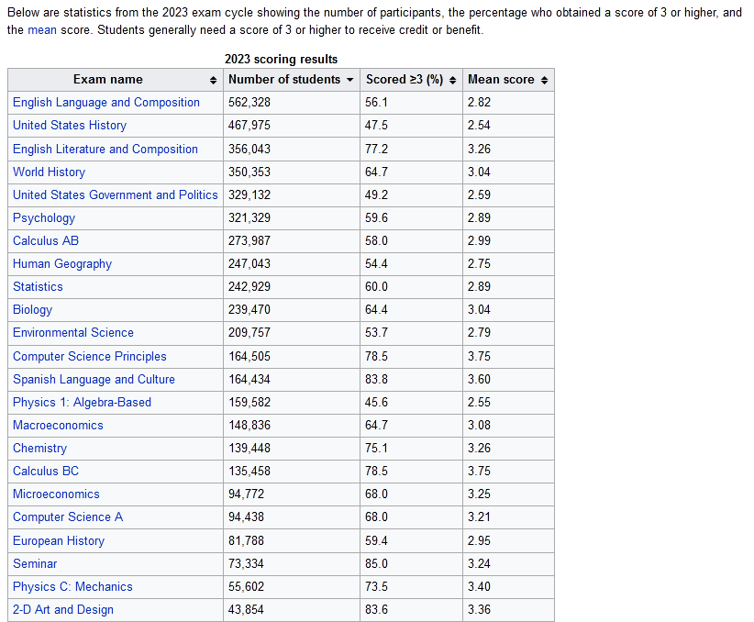Select the 467,975 student count cell
Image resolution: width=754 pixels, height=622 pixels.
[292, 126]
